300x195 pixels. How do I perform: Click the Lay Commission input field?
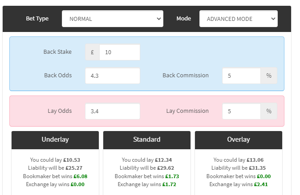241,111
